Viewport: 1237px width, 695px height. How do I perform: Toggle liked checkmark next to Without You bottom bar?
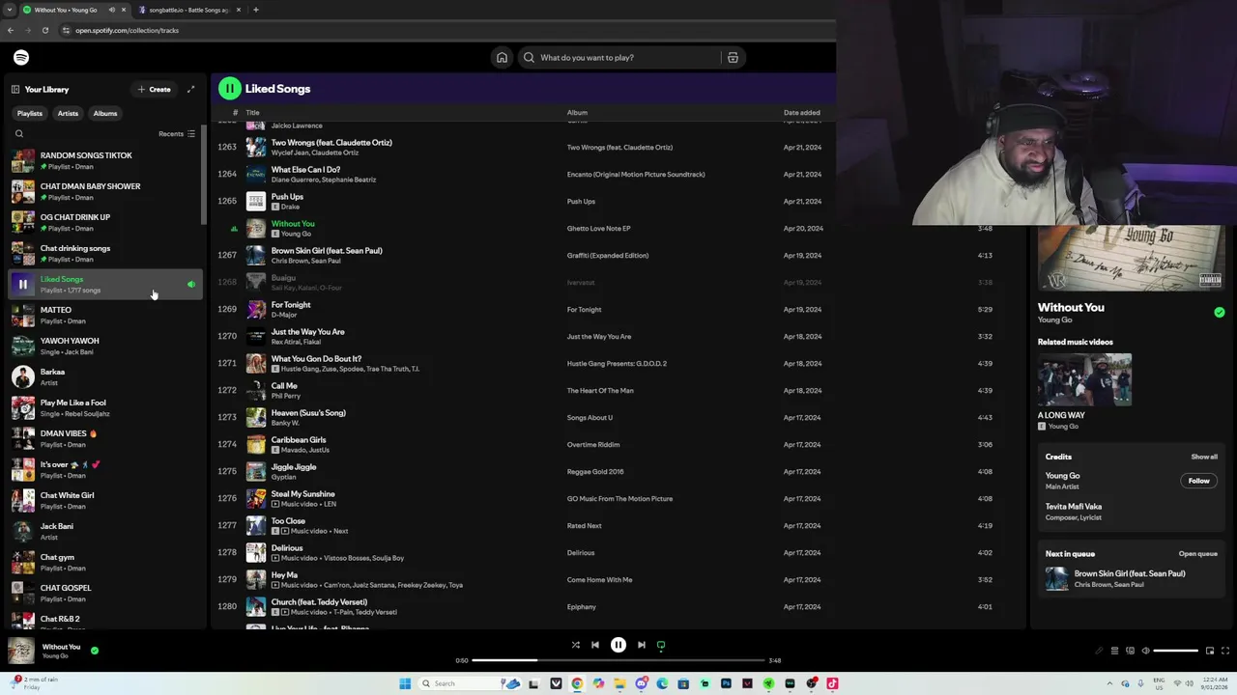pos(94,651)
